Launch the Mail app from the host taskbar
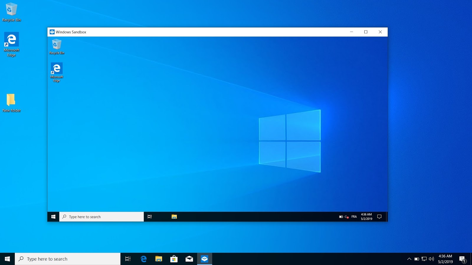This screenshot has width=472, height=265. click(x=189, y=259)
